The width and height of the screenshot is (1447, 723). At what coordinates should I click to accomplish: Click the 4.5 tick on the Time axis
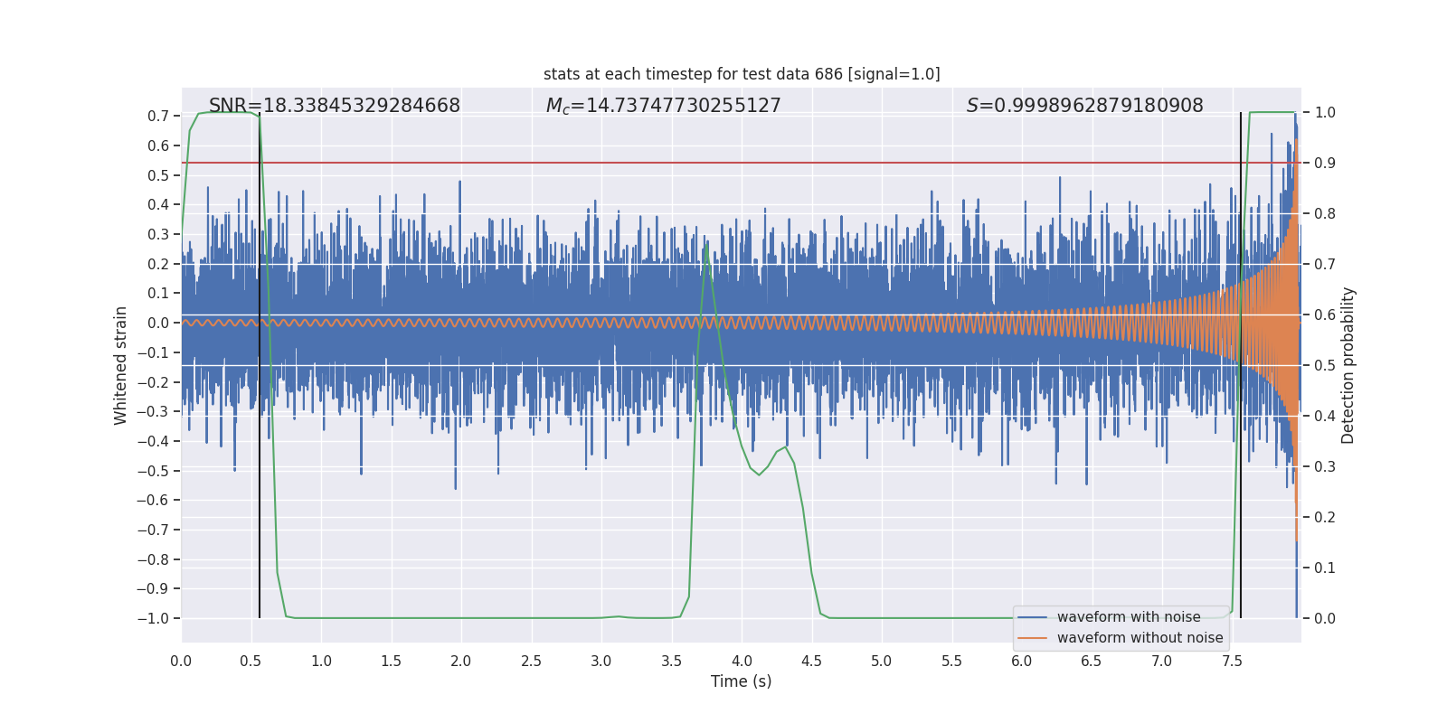click(x=812, y=661)
